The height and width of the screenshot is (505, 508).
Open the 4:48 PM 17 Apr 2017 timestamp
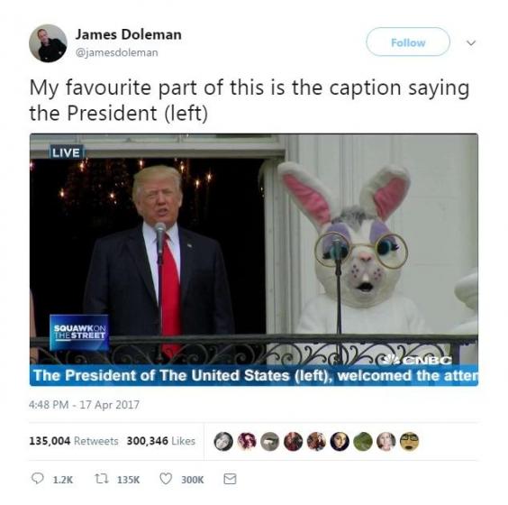tap(84, 405)
